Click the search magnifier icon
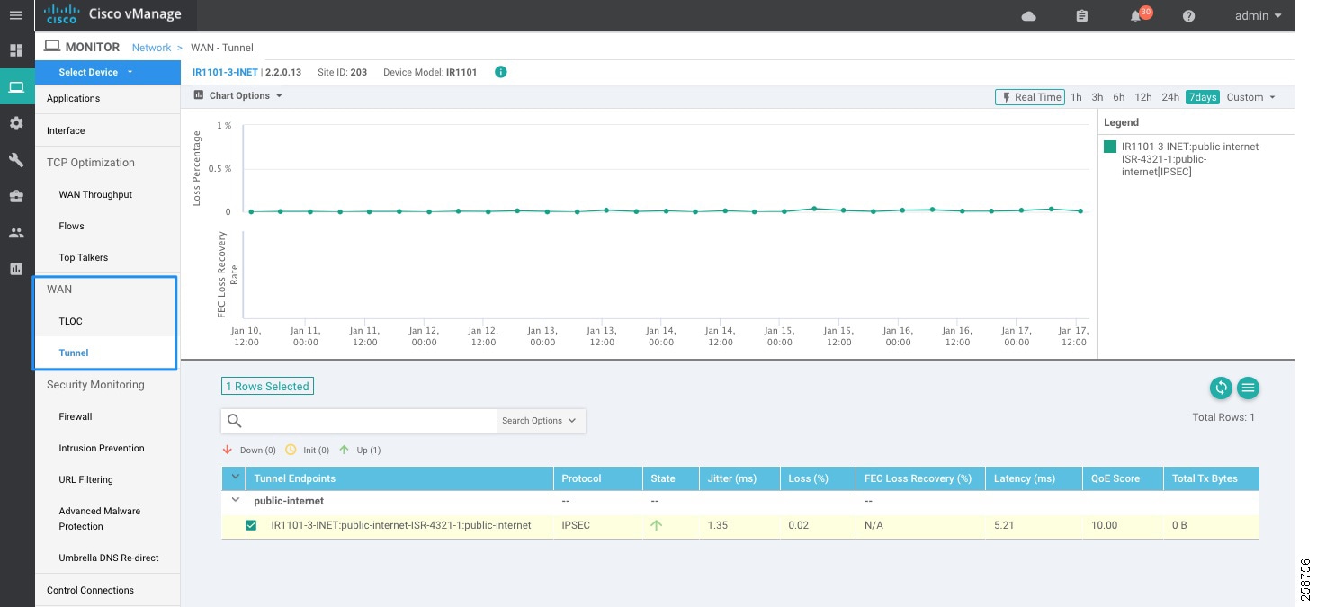This screenshot has height=607, width=1317. click(235, 421)
